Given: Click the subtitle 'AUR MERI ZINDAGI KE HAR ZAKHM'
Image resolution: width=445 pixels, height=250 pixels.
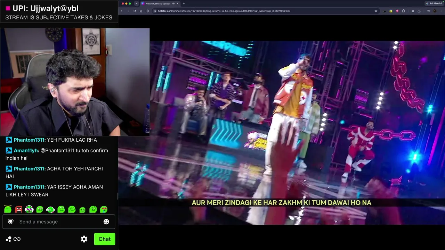Looking at the screenshot, I should click(282, 202).
